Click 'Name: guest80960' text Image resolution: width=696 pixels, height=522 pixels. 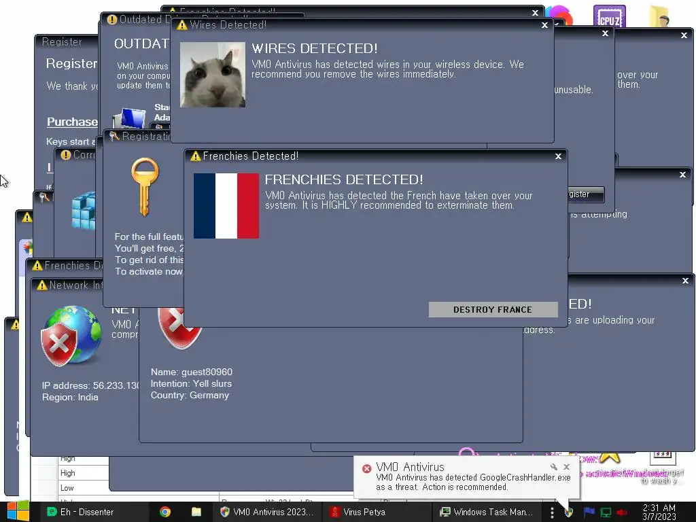[191, 372]
